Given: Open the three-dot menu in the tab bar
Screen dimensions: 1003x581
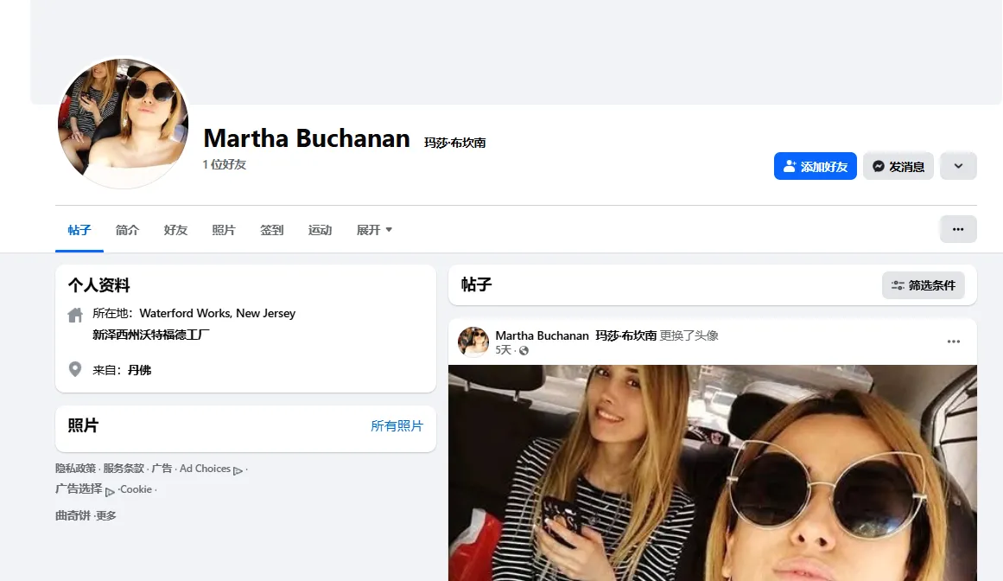Looking at the screenshot, I should coord(957,229).
